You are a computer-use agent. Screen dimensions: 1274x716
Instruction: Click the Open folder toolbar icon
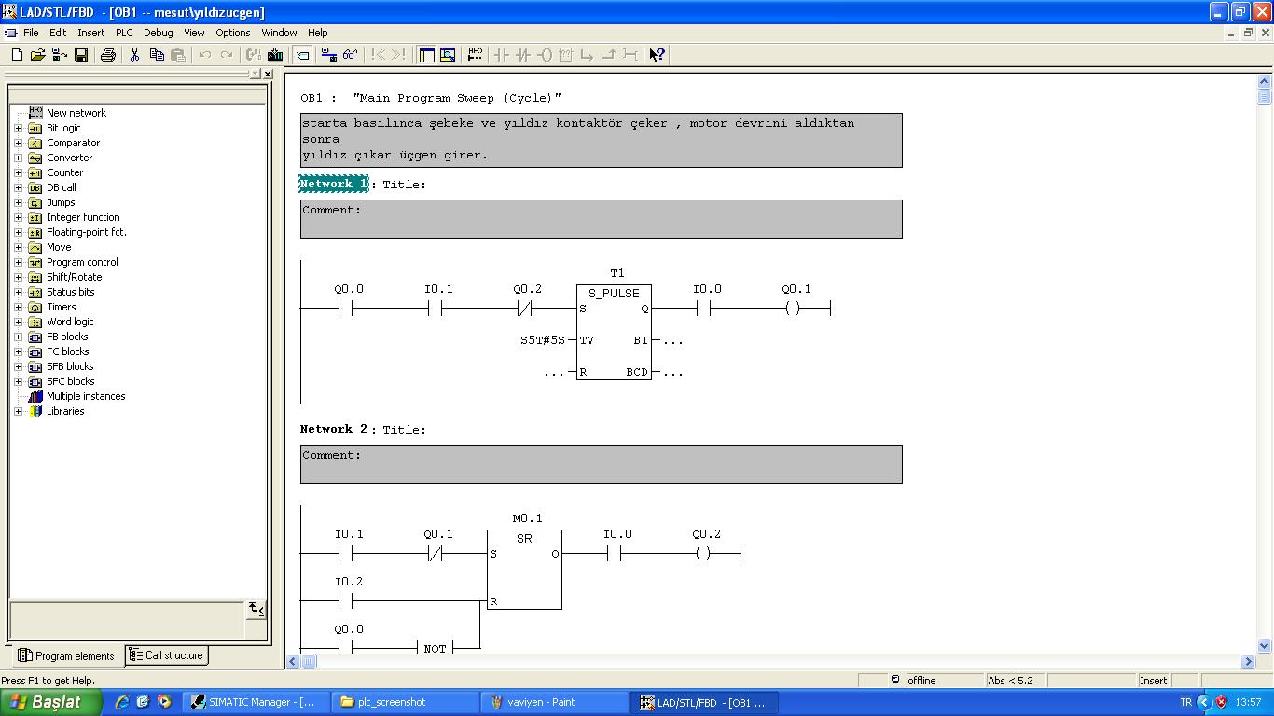coord(37,55)
